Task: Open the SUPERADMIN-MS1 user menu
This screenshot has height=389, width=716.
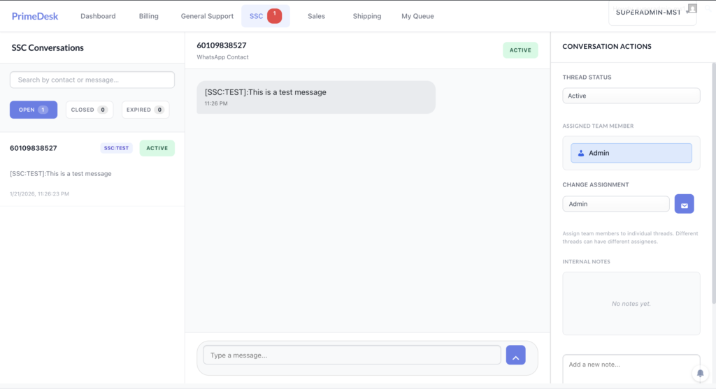Action: pyautogui.click(x=652, y=13)
